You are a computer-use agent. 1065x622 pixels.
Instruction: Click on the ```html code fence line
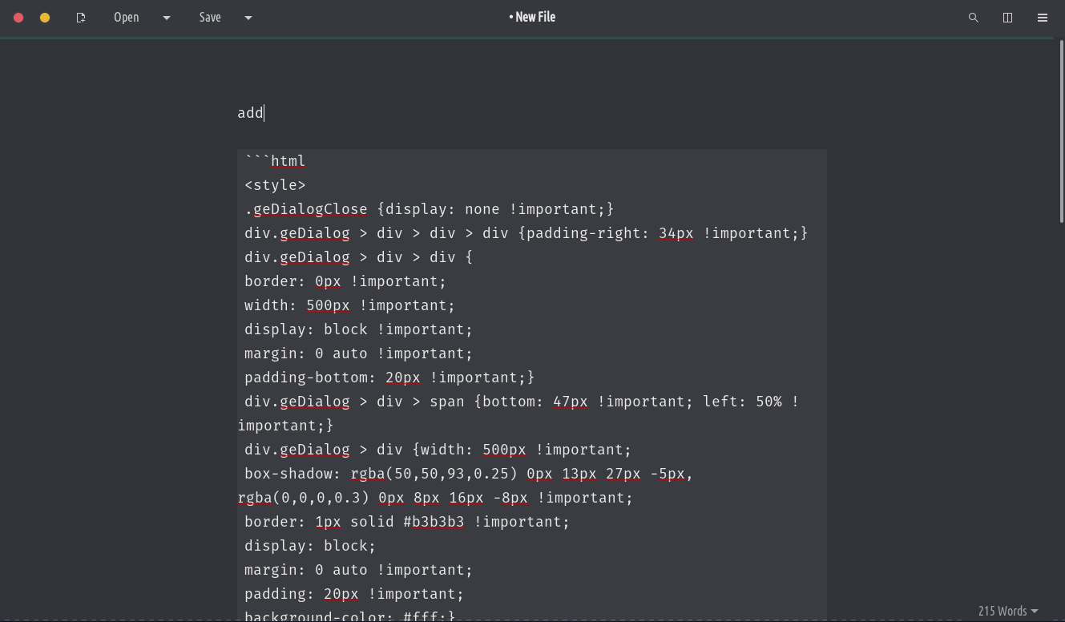point(275,161)
